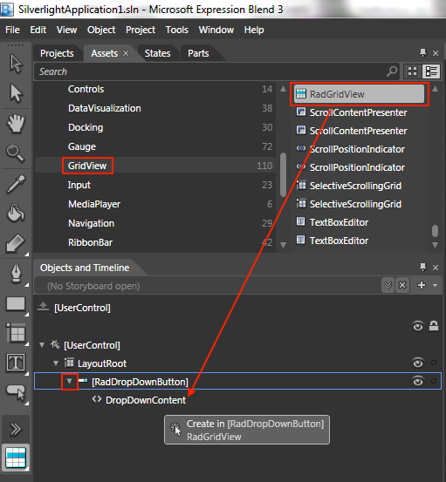Click the scope-up arrow beside [UserControl]
Viewport: 446px width, 482px height.
coord(43,307)
